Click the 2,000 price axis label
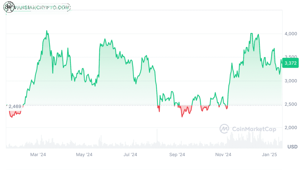Viewport: 305px width, 170px height. (x=291, y=127)
